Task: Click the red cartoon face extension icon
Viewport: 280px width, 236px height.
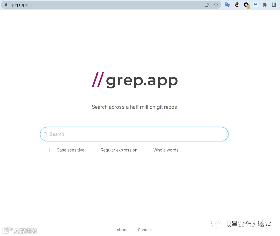Action: pos(237,5)
